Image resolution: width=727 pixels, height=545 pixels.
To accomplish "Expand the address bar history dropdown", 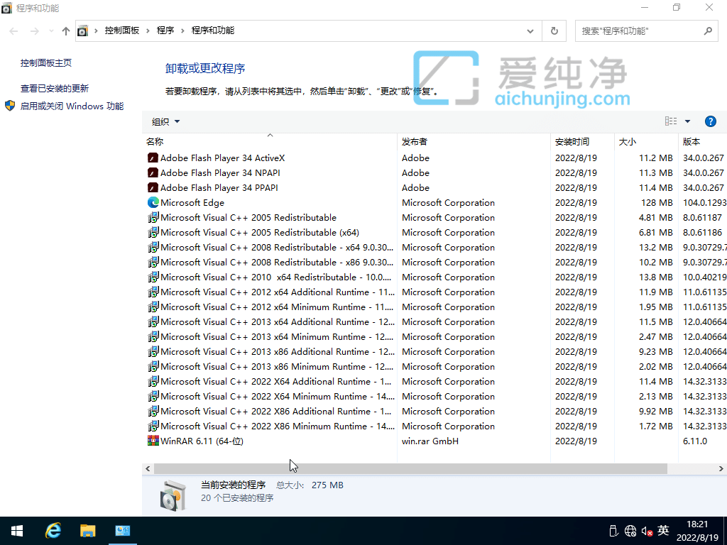I will pos(530,31).
